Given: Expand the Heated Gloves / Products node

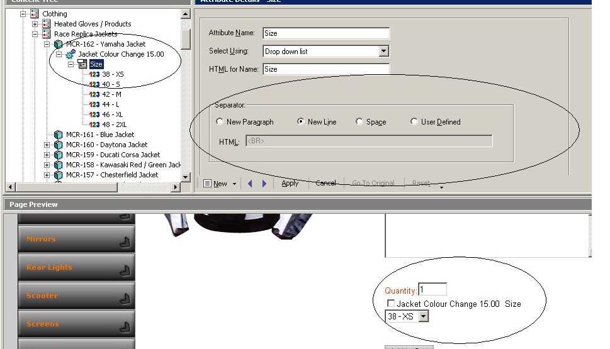Looking at the screenshot, I should 35,24.
